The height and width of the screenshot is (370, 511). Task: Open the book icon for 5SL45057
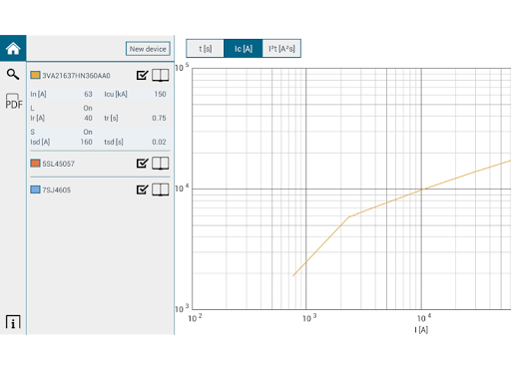161,164
